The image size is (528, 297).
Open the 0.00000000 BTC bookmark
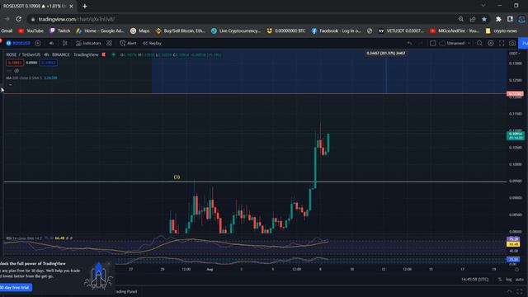click(x=286, y=31)
